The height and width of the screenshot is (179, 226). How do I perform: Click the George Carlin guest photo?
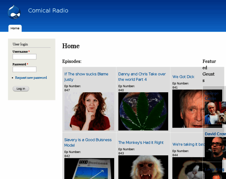point(215,113)
